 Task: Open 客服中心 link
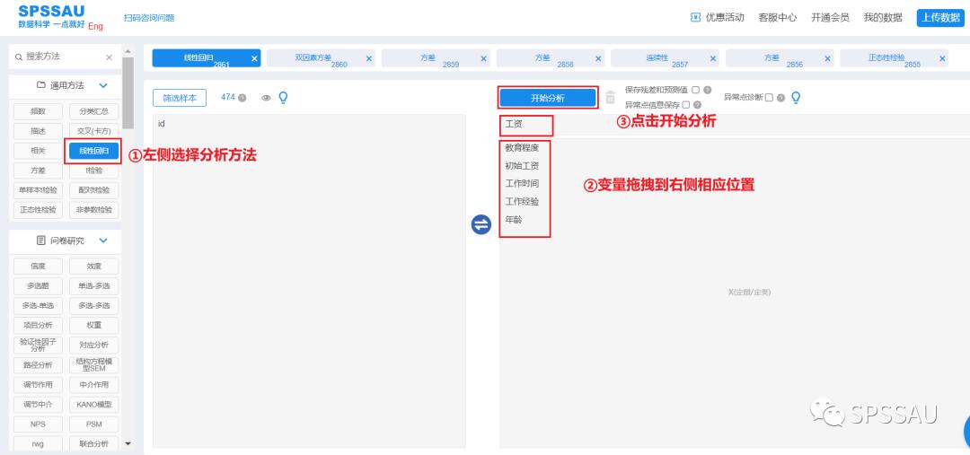[778, 17]
